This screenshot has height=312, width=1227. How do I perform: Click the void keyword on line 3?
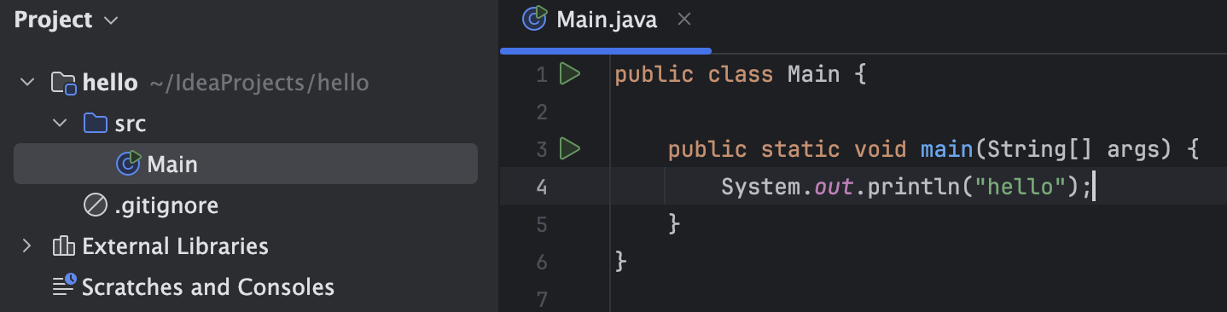(x=881, y=149)
